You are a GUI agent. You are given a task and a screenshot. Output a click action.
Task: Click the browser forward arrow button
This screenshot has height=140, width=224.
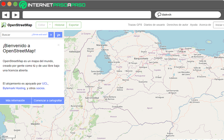(x=16, y=15)
